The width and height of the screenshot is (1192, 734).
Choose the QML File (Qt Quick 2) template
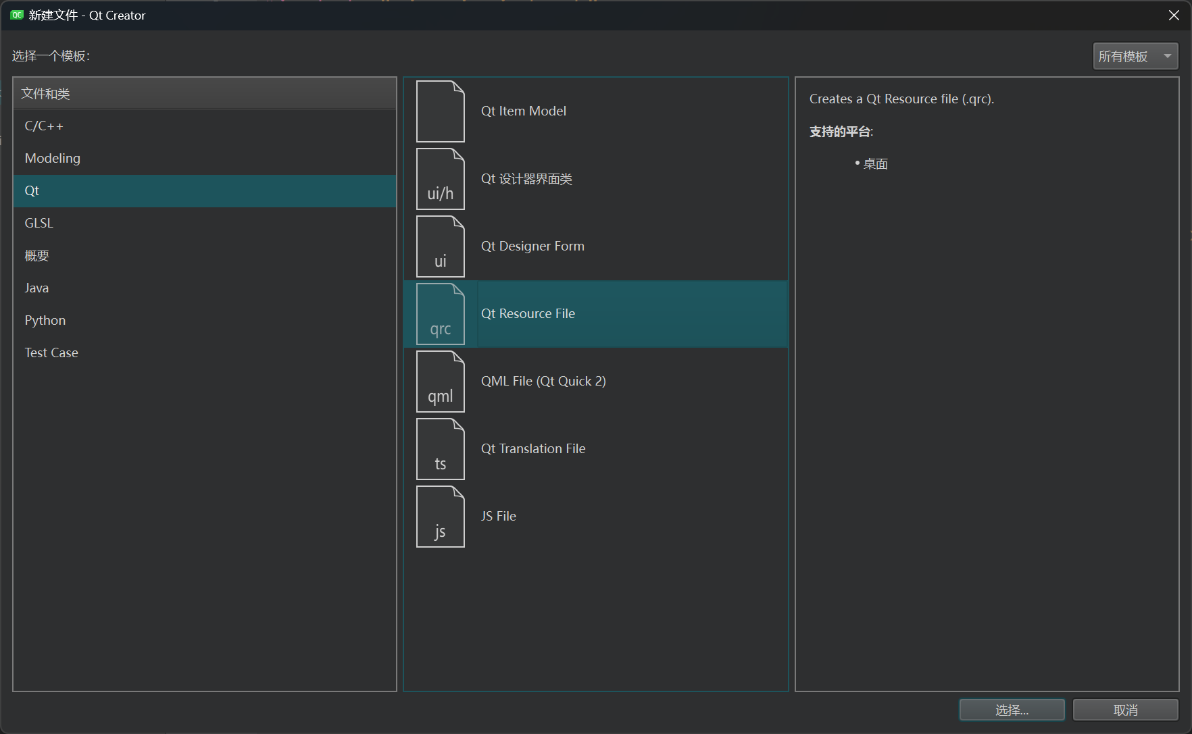(x=596, y=382)
